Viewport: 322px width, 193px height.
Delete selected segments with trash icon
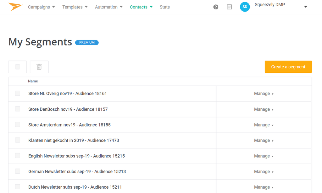point(39,67)
